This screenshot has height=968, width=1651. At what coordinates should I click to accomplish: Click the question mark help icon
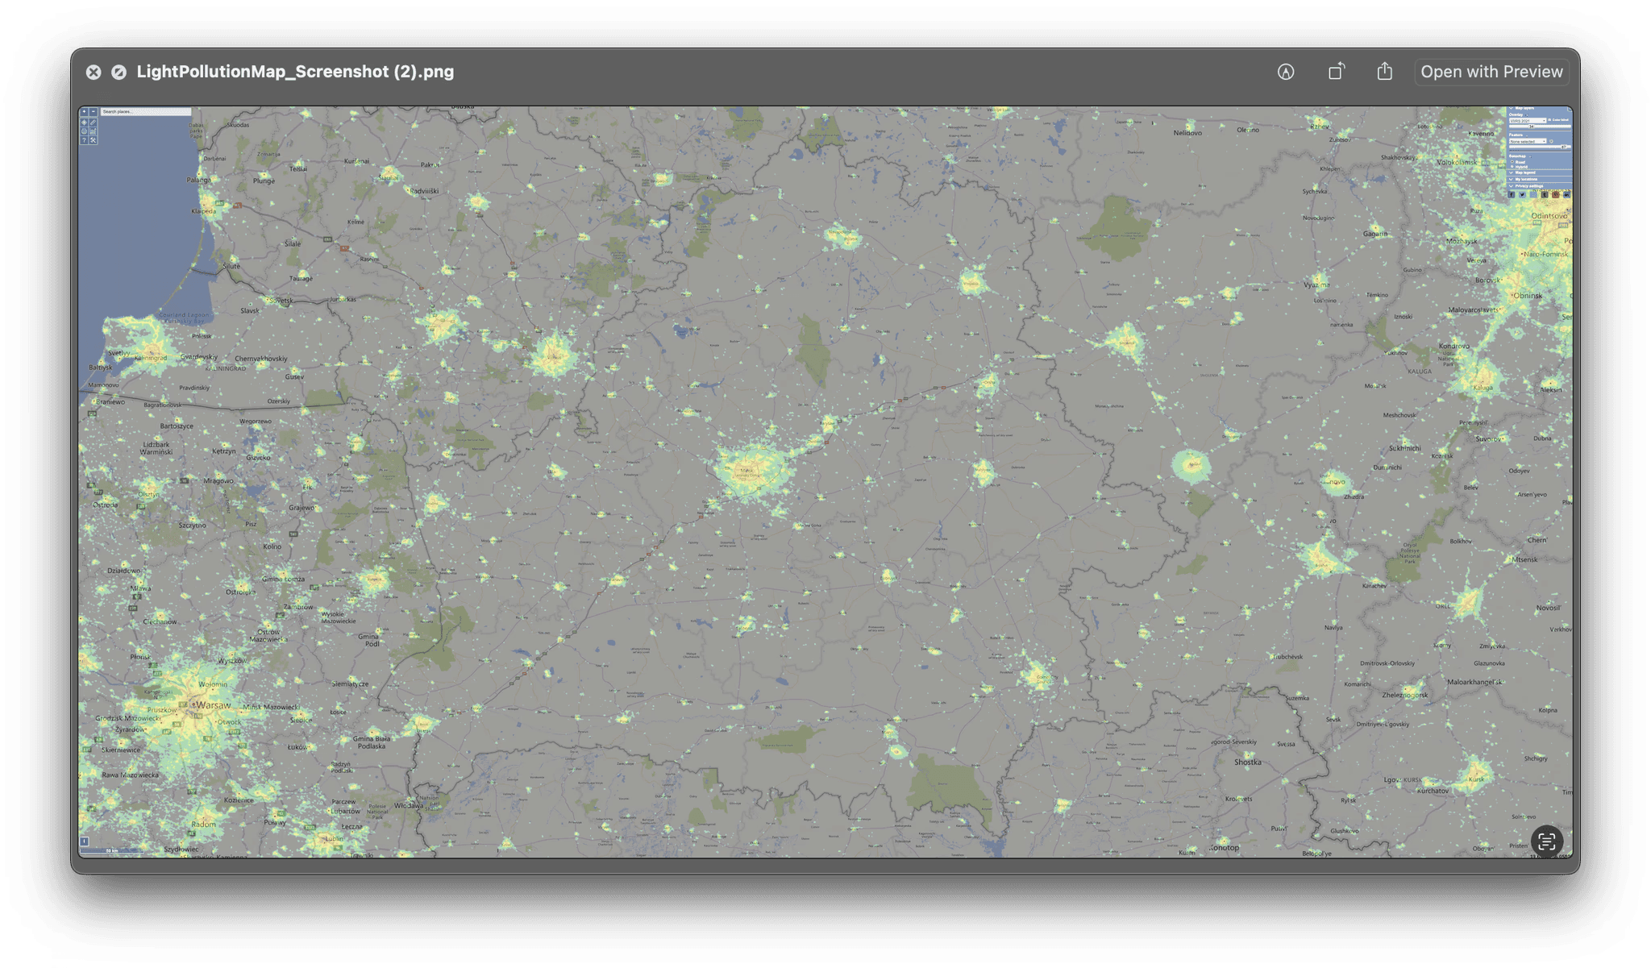pyautogui.click(x=84, y=140)
